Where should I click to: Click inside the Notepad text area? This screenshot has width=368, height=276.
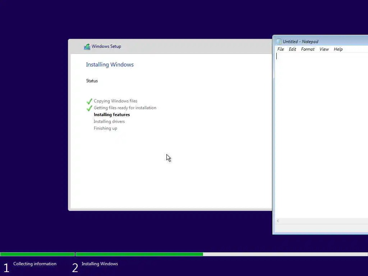(x=321, y=135)
